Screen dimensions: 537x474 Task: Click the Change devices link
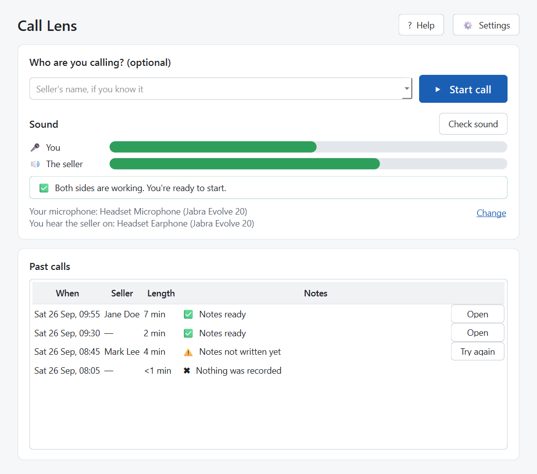[x=491, y=213]
